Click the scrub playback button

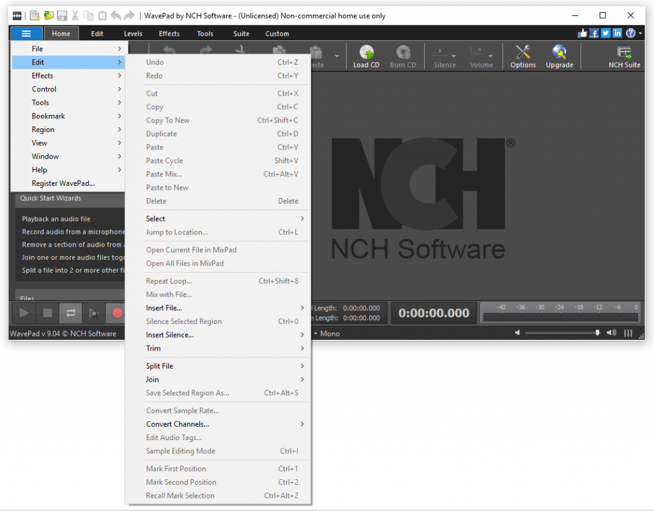coord(94,313)
